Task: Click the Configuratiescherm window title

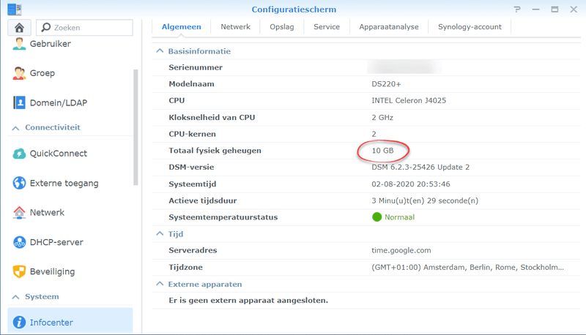Action: (x=294, y=10)
